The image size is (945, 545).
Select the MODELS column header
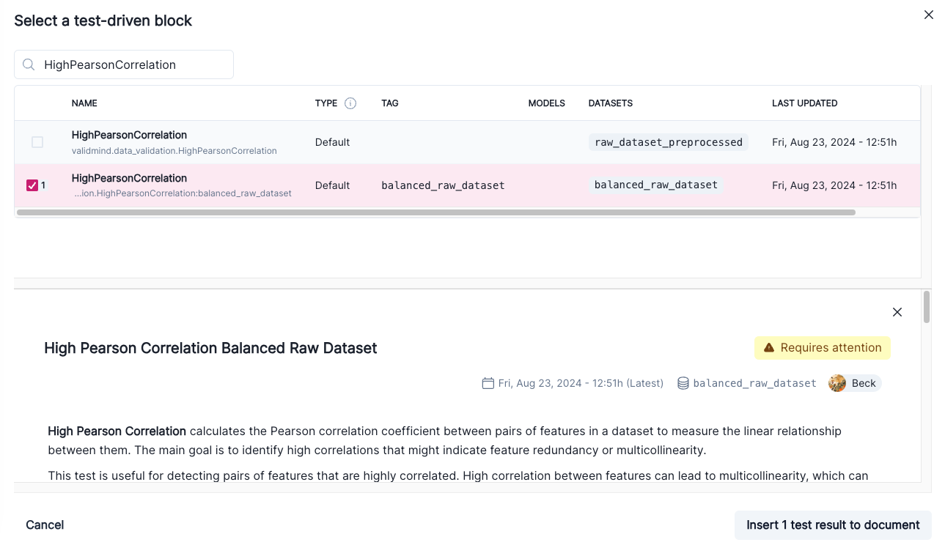547,103
